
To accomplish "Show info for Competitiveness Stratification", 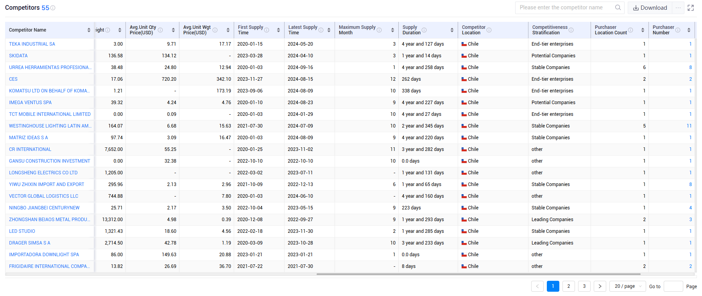I will coord(571,30).
